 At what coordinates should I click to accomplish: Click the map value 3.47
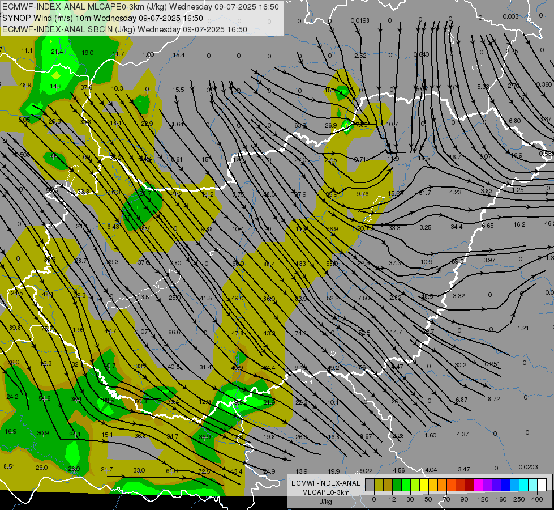tap(464, 469)
